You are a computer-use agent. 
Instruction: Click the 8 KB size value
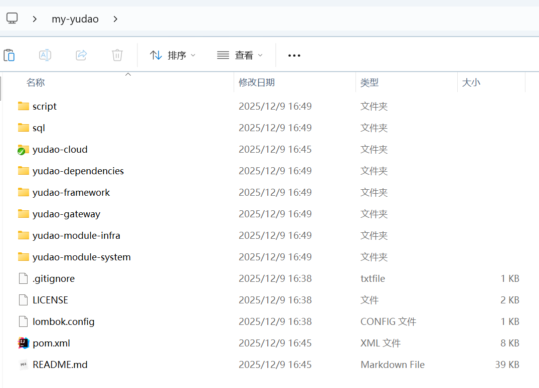tap(510, 343)
